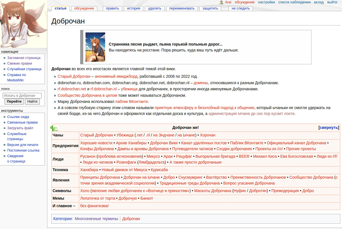Open Хорошие новости in the navbox

(96, 143)
